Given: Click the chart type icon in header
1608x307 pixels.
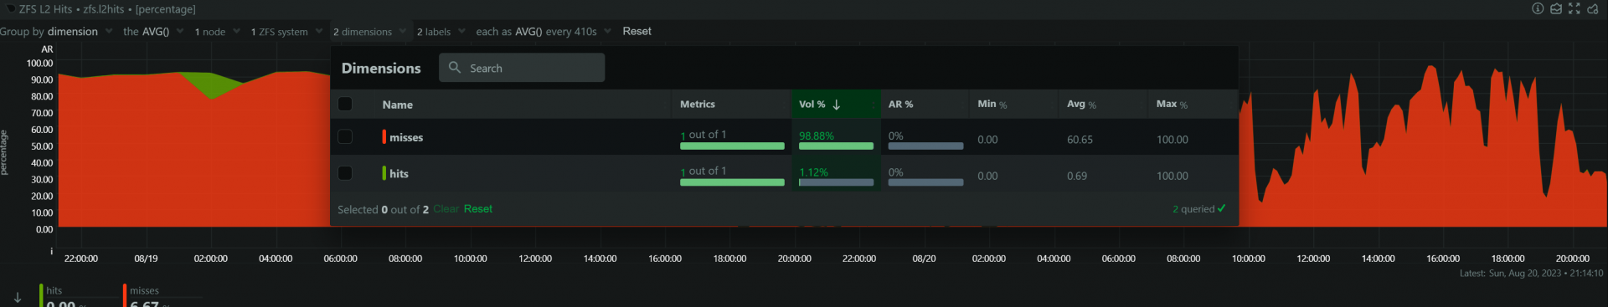Looking at the screenshot, I should click(x=1555, y=8).
